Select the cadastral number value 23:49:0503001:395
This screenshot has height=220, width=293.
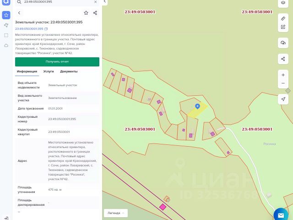tap(62, 119)
